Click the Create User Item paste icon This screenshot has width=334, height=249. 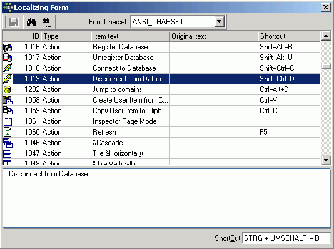8,100
